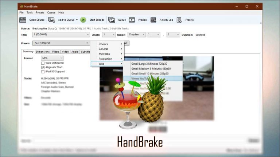Open the start chapter dropdown

pos(153,35)
